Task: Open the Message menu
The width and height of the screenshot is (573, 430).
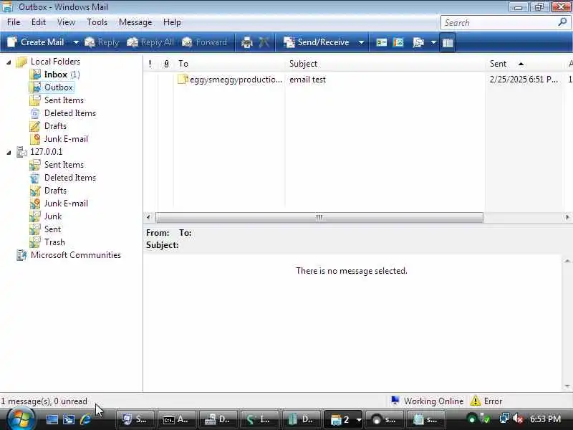Action: [135, 22]
